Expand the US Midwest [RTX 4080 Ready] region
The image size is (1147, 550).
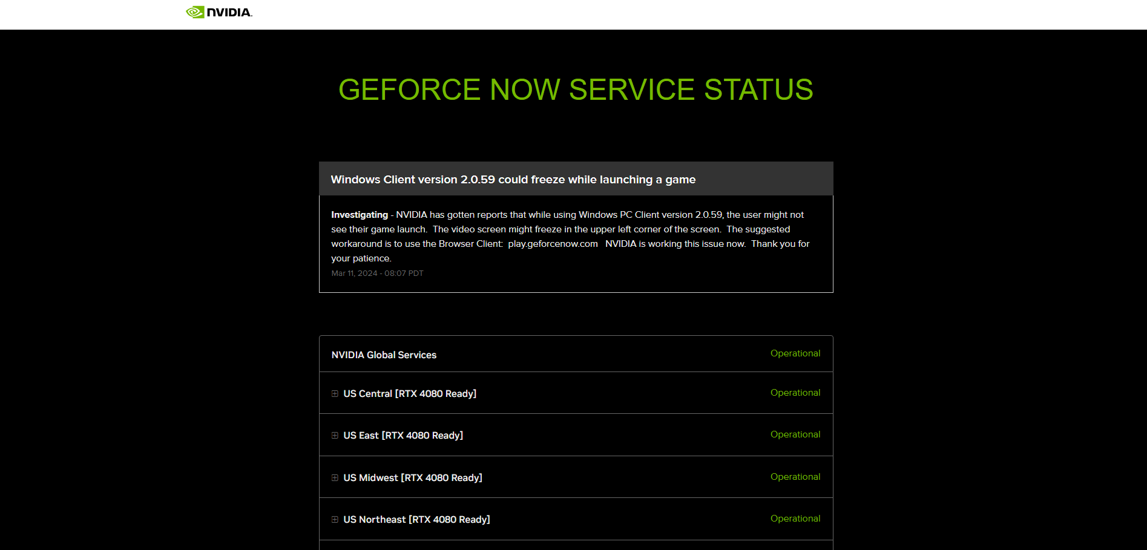[x=413, y=477]
